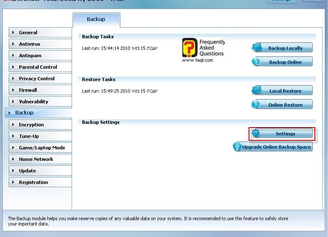Open the Privacy Control sidebar item

40,79
